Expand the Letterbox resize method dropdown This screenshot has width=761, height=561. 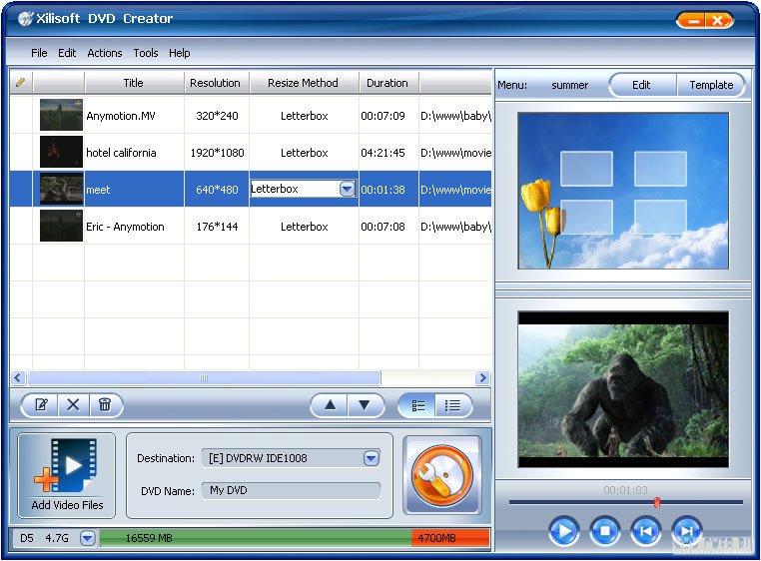click(x=347, y=190)
